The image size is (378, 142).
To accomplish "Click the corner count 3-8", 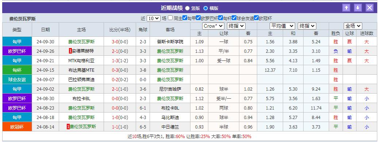I will pos(143,70).
